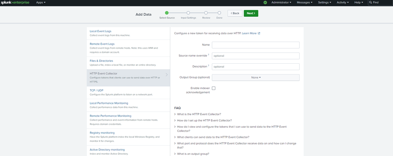Viewport: 393px width, 156px height.
Task: Click the 'FAQ' heading
Action: [177, 108]
